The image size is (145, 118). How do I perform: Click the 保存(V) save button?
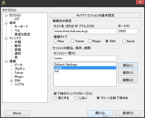(x=128, y=73)
